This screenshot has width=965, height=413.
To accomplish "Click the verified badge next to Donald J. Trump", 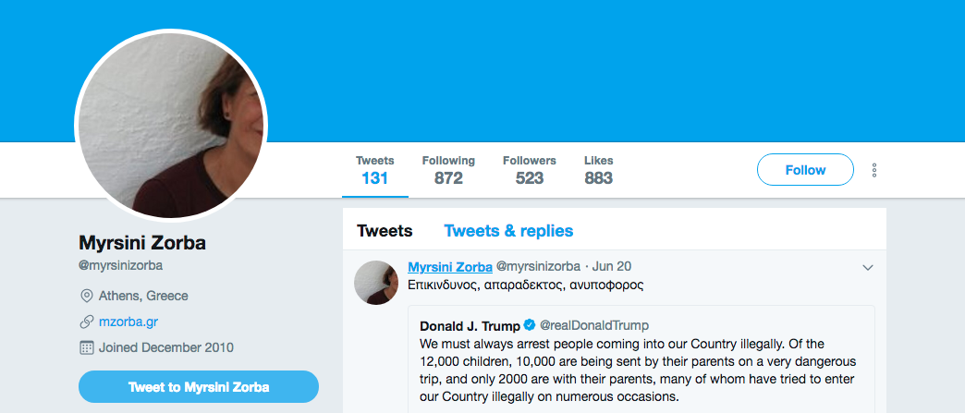I will (x=530, y=325).
